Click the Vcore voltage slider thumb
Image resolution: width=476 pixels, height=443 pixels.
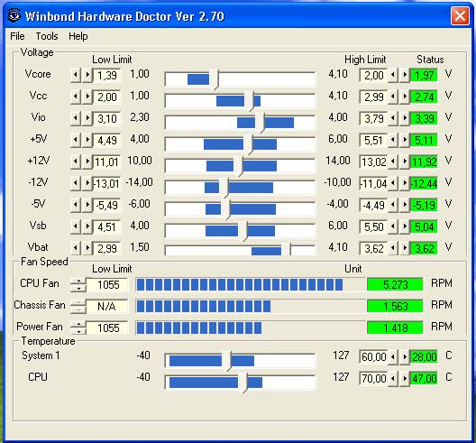(215, 79)
